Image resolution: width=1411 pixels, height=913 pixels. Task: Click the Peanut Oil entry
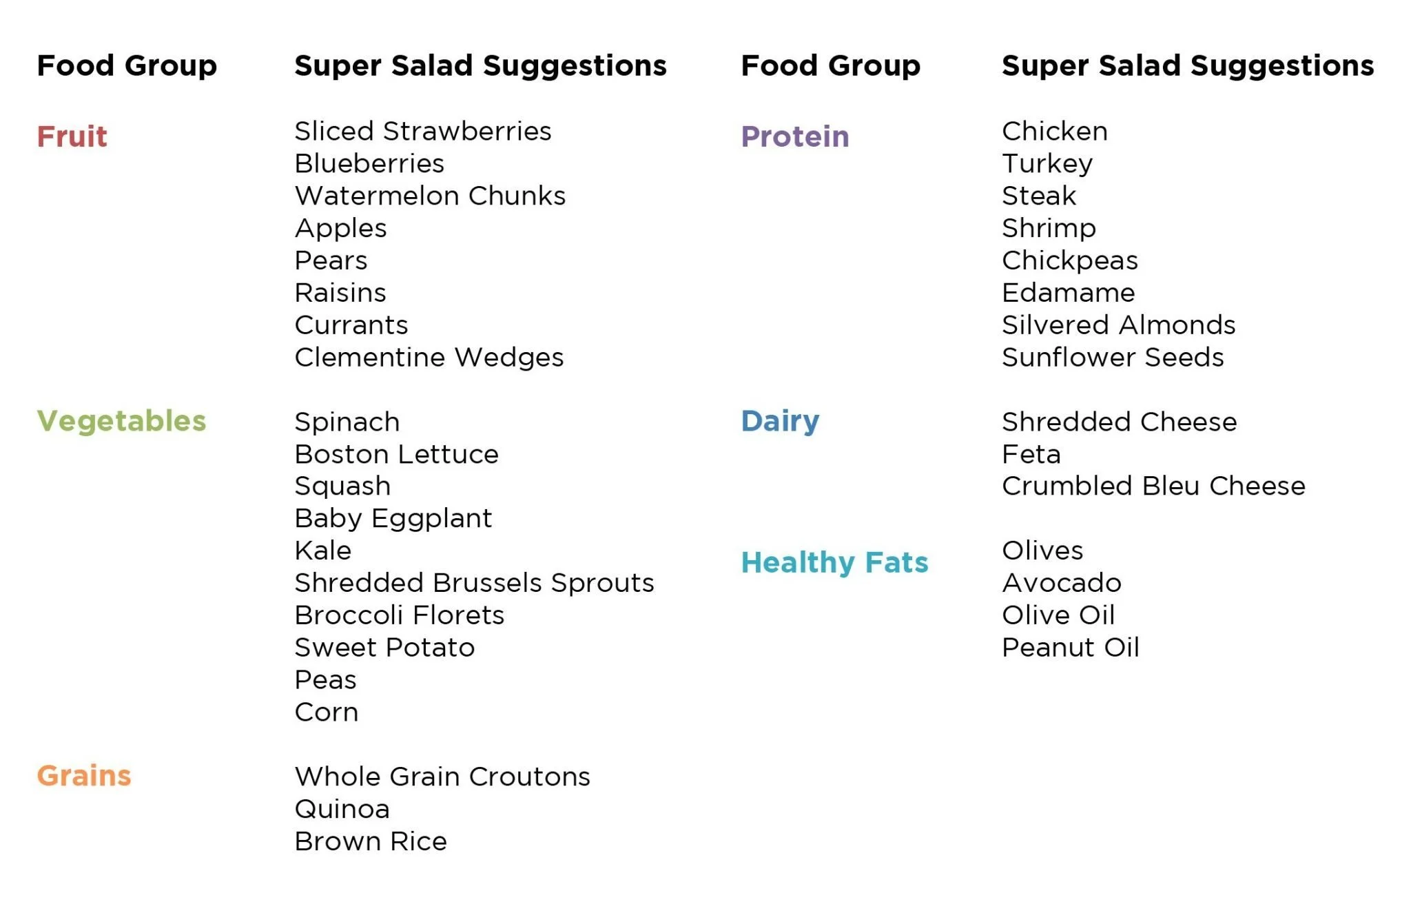1071,648
